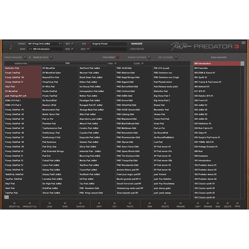Click the bank RFRH refresh button
The width and height of the screenshot is (249, 249).
tap(237, 203)
